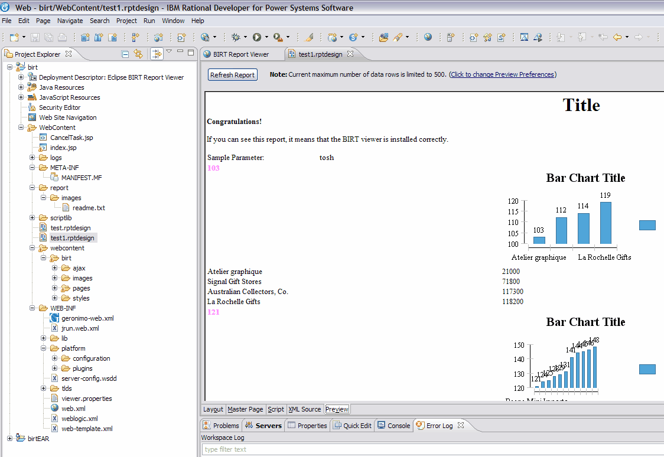Open Project Explorer View Menu triangle
664x457 pixels.
pos(169,51)
